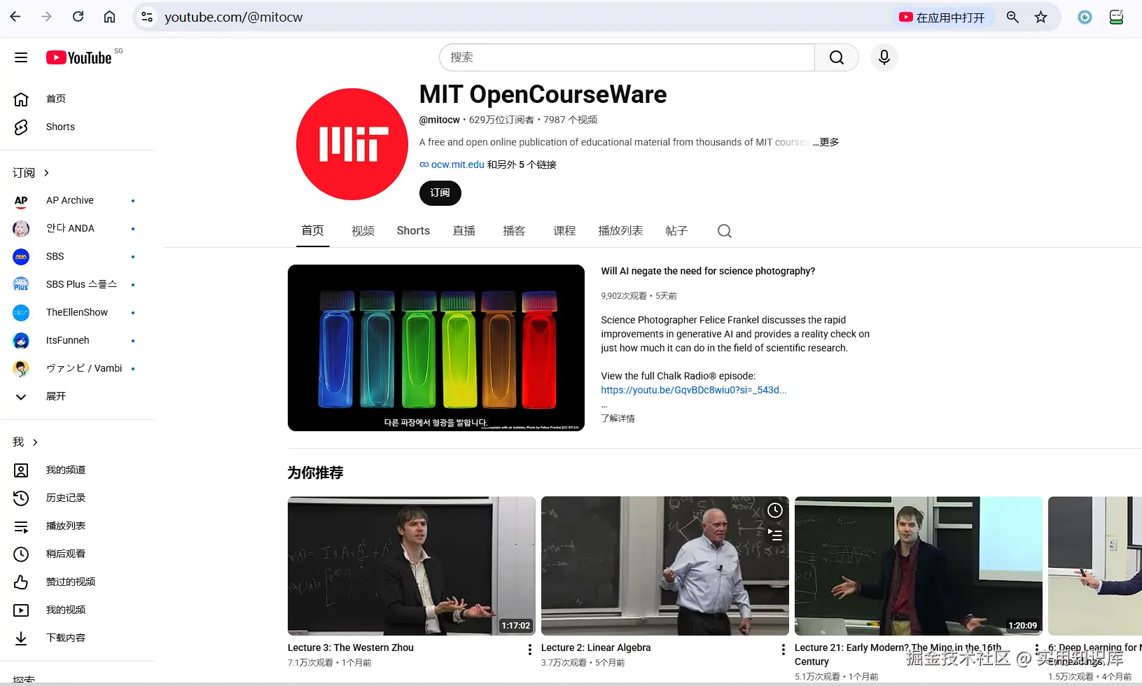The width and height of the screenshot is (1142, 686).
Task: Open Lecture 2: Linear Algebra thumbnail
Action: (x=665, y=566)
